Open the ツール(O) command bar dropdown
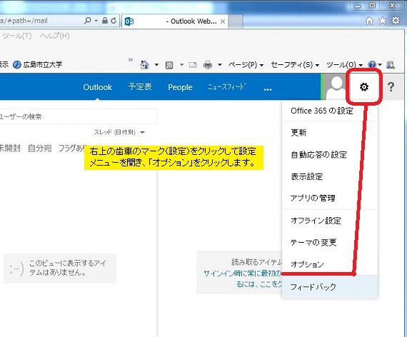Viewport: 407px width, 337px height. [344, 65]
